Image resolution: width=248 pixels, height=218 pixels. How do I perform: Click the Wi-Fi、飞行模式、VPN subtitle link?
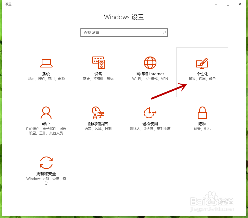pos(150,79)
